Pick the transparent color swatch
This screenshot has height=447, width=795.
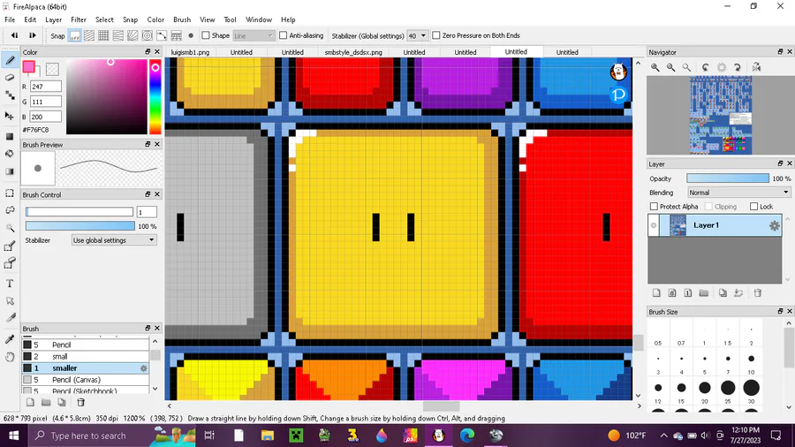click(52, 68)
